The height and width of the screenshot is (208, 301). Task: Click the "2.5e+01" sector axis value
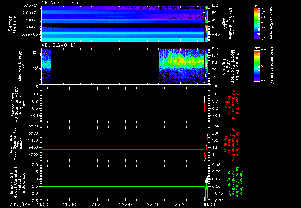(31, 13)
